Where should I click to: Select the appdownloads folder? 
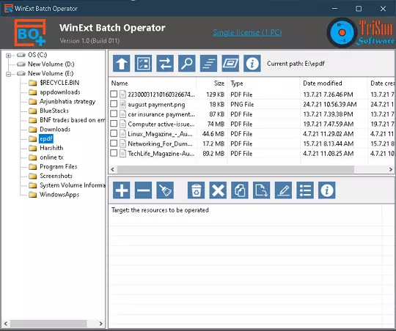click(x=60, y=92)
